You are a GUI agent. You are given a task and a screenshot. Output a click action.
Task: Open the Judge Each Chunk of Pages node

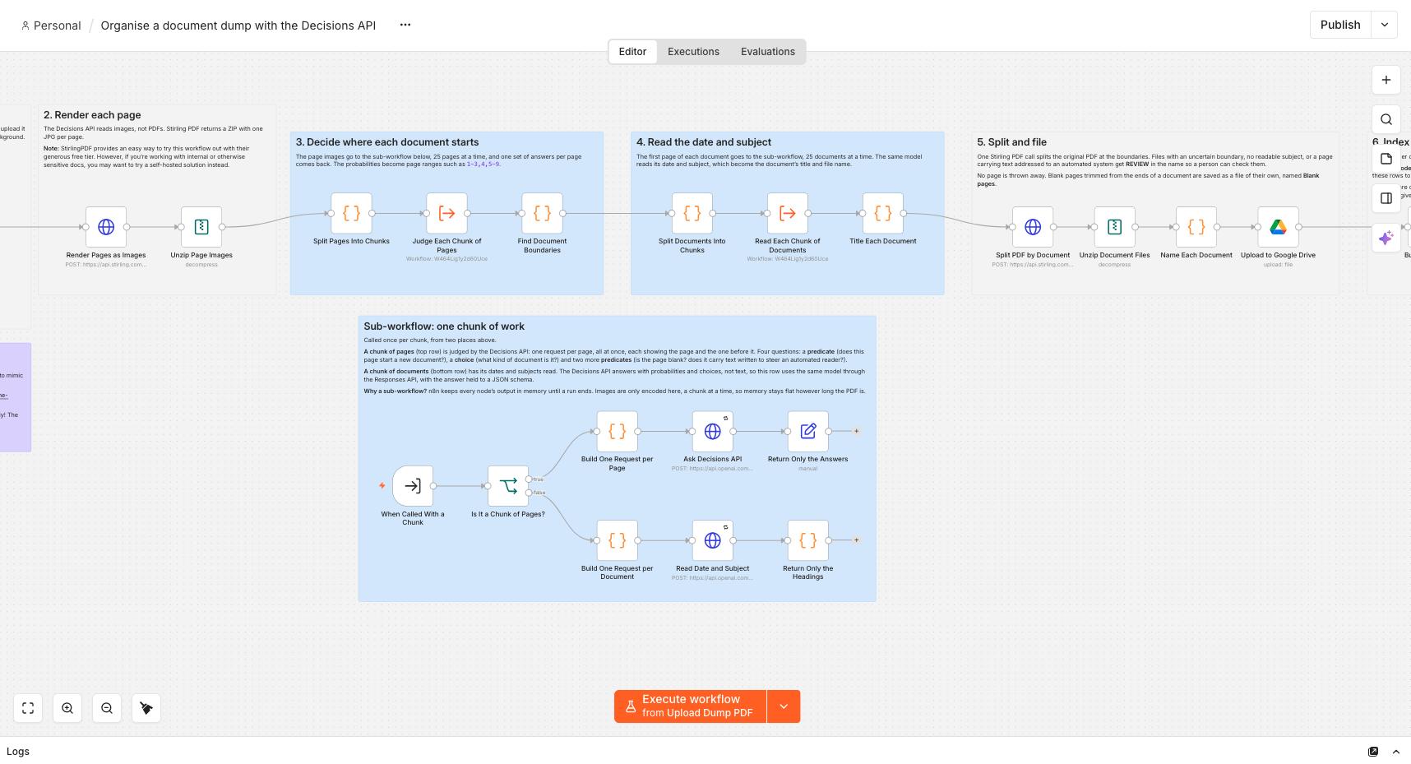[446, 213]
